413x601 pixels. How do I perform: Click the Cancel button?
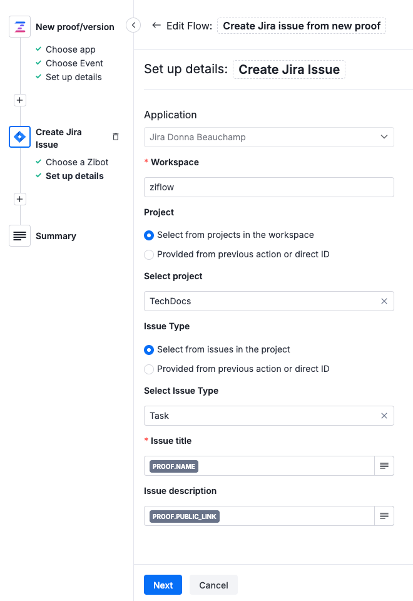click(213, 585)
